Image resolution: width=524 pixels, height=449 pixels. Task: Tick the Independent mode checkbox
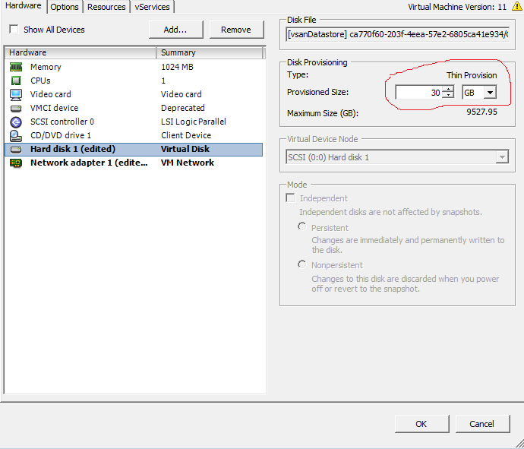290,198
